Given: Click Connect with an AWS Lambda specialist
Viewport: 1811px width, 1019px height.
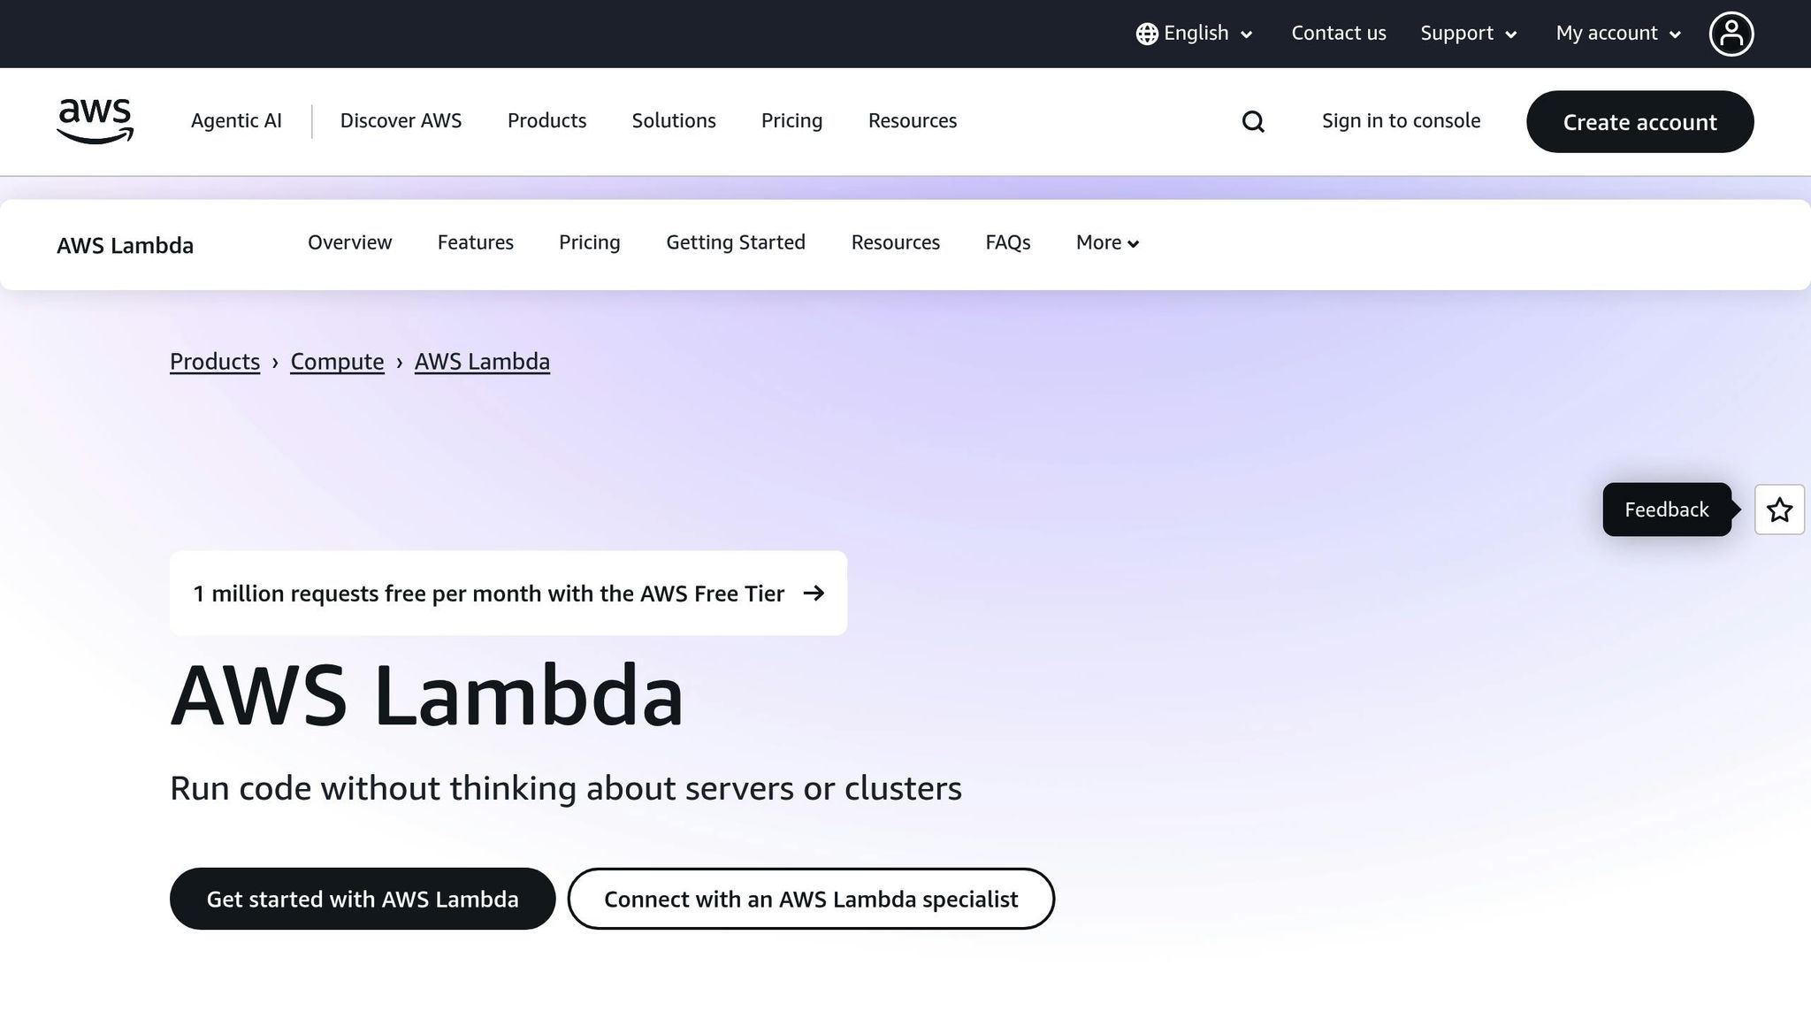Looking at the screenshot, I should (811, 899).
